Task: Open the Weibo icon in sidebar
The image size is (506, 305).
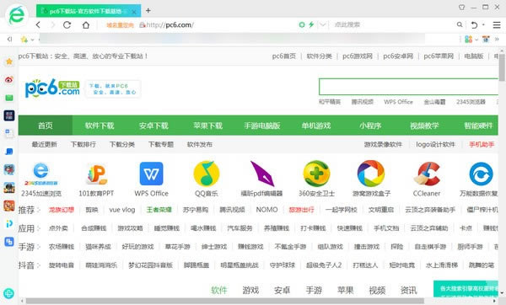Action: pos(9,79)
